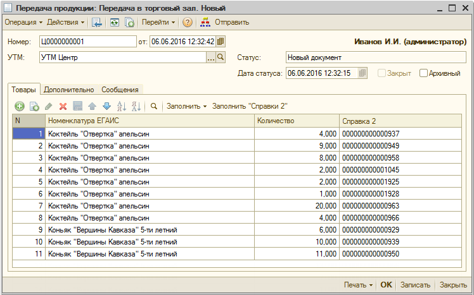Move the row down with the arrow icon

pos(106,107)
